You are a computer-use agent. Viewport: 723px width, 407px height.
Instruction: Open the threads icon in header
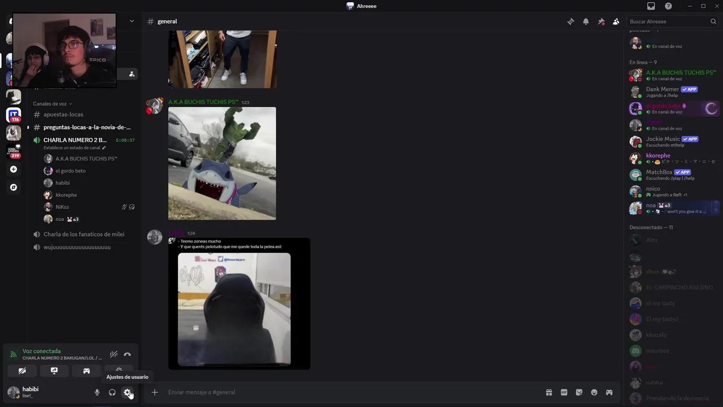coord(570,21)
